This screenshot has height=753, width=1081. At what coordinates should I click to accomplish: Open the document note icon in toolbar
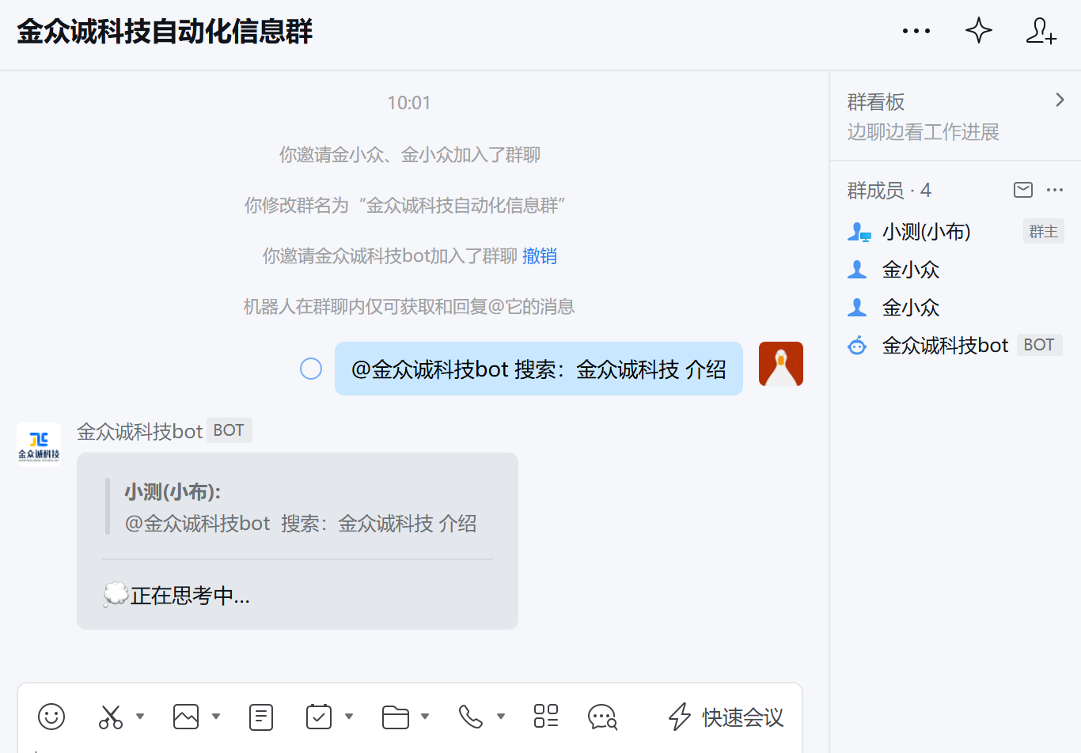pos(261,717)
